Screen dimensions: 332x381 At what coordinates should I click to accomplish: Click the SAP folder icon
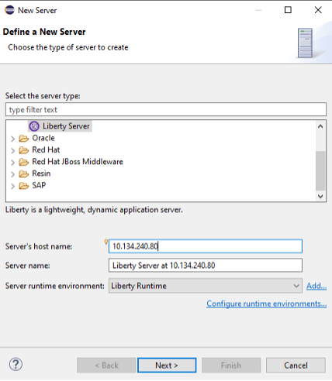coord(24,186)
